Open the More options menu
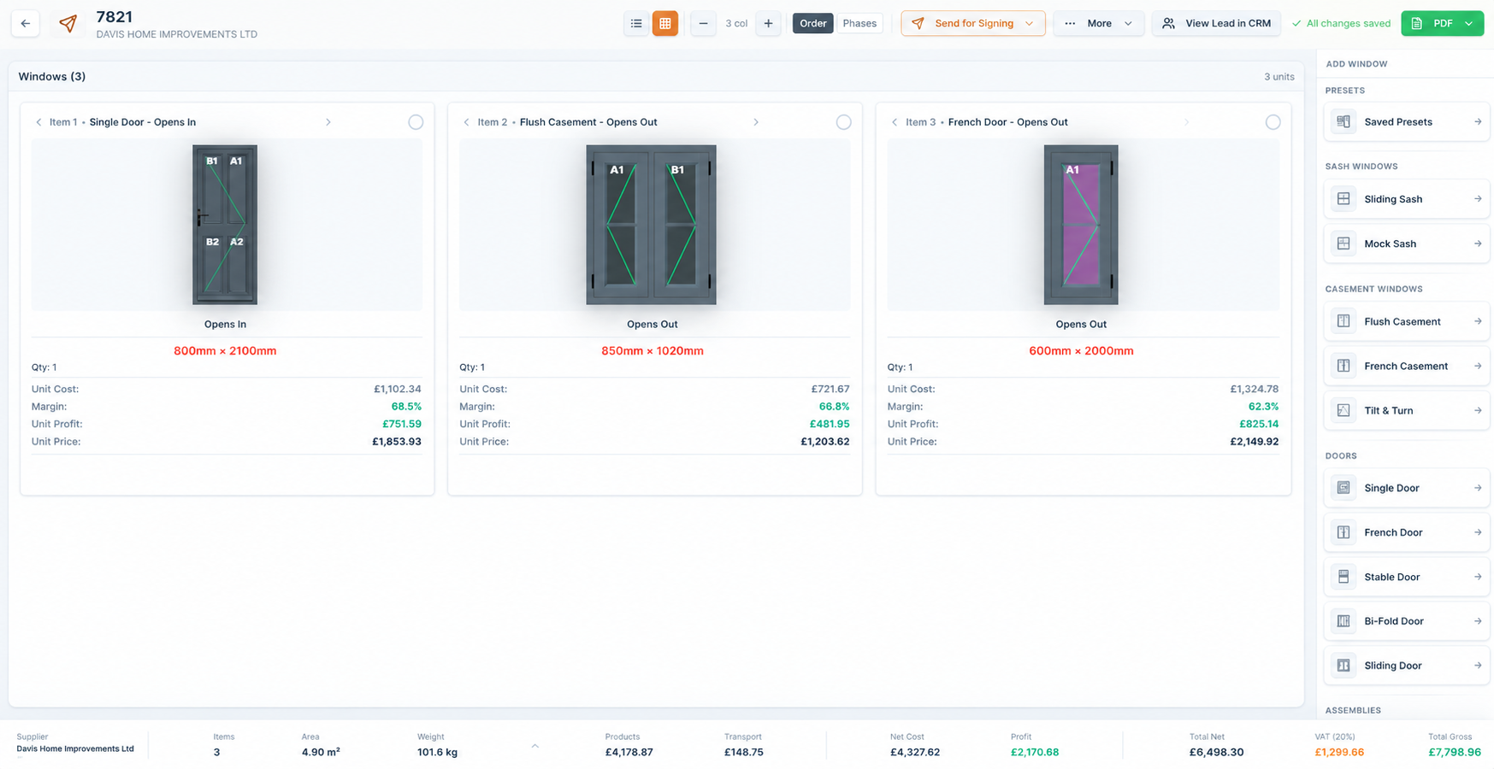 tap(1099, 24)
